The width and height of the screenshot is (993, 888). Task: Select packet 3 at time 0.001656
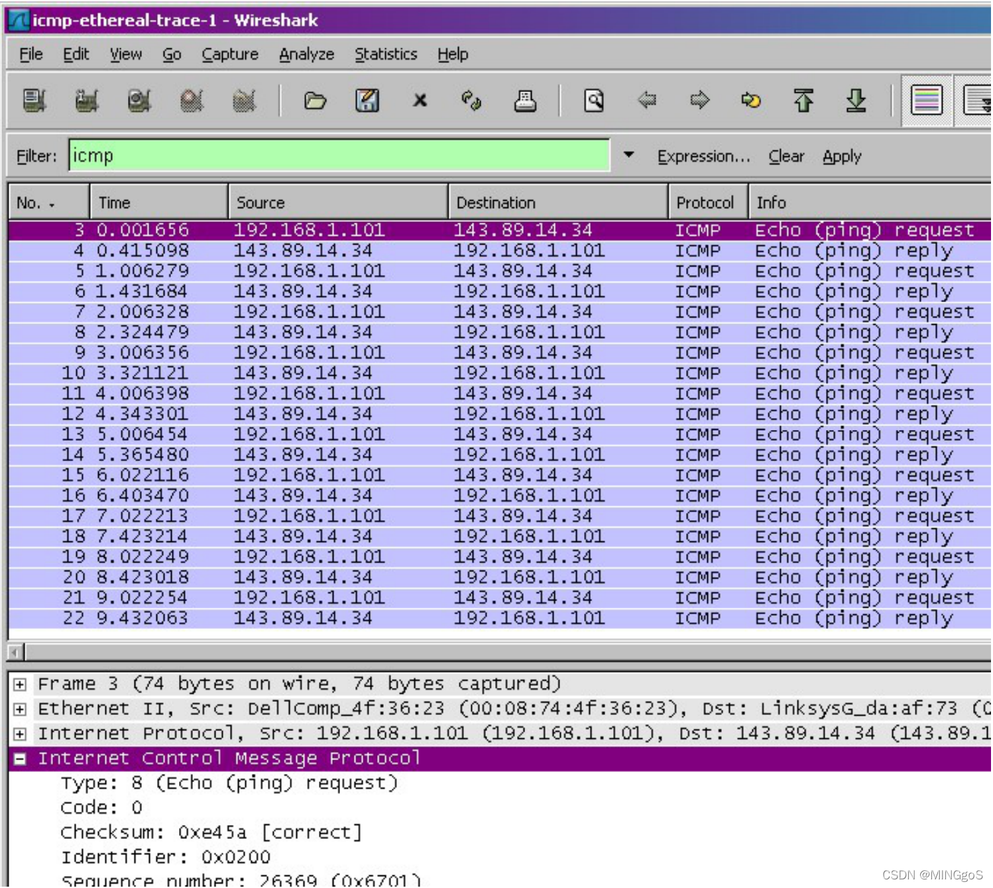(x=500, y=230)
